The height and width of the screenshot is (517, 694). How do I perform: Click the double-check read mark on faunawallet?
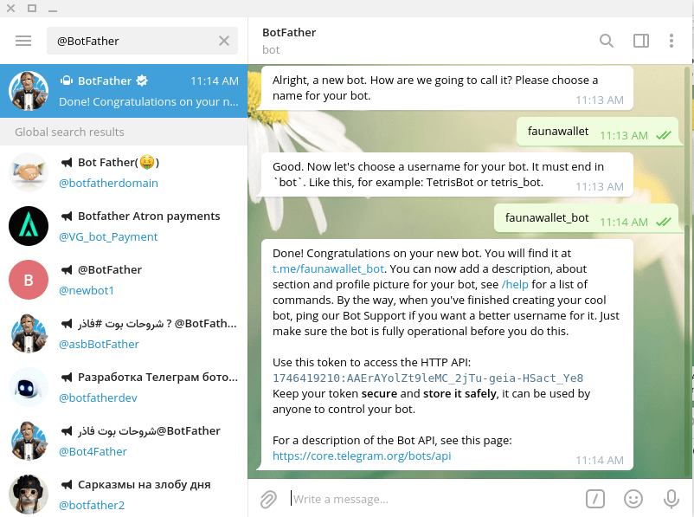pyautogui.click(x=664, y=135)
